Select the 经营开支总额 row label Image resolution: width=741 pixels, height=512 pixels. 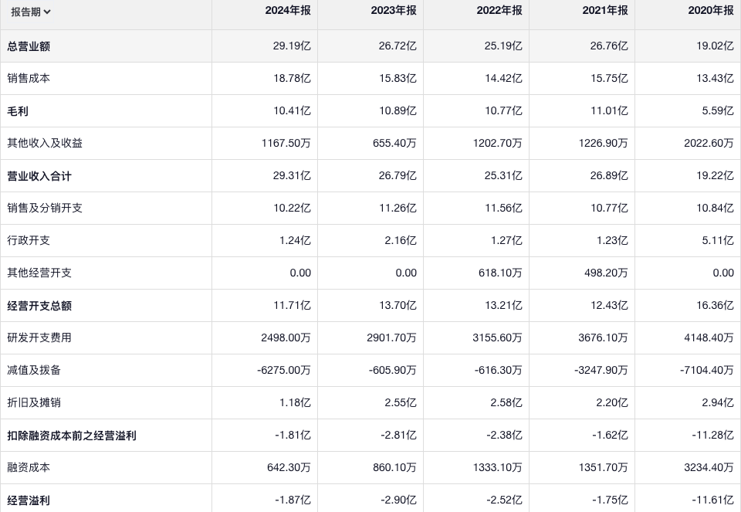click(x=39, y=306)
